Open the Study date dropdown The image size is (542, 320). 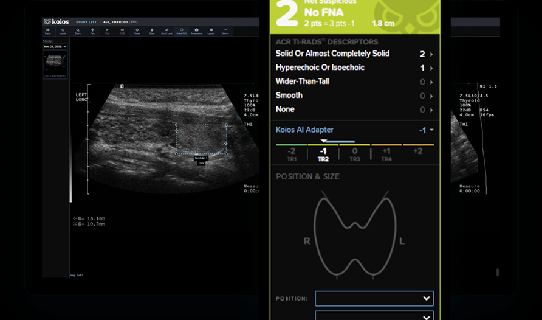coord(55,46)
